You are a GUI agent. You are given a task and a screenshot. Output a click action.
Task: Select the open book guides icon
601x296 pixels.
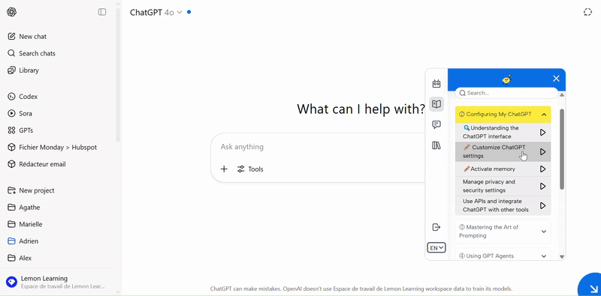point(436,103)
